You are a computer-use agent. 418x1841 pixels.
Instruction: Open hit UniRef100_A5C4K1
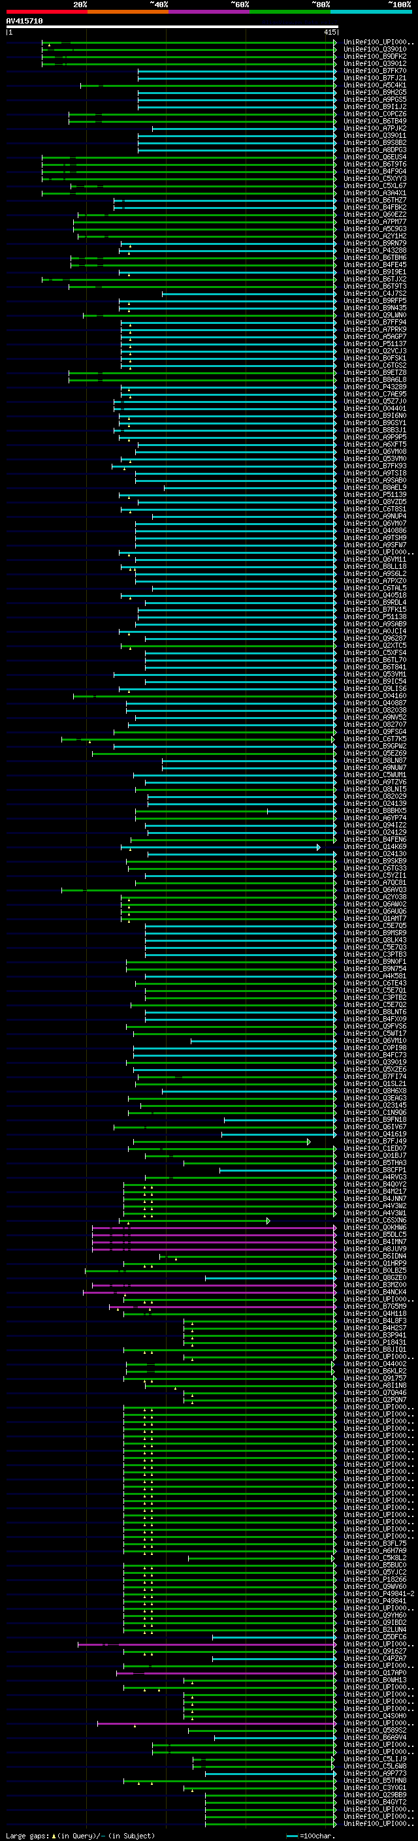[375, 85]
